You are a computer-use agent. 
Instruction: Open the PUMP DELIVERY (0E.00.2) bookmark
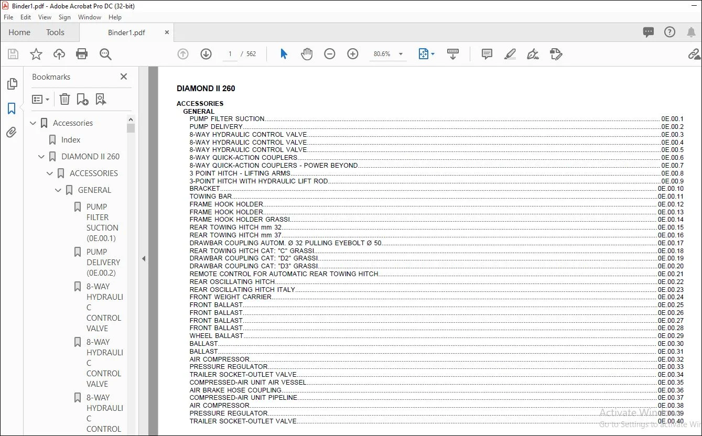(x=104, y=263)
